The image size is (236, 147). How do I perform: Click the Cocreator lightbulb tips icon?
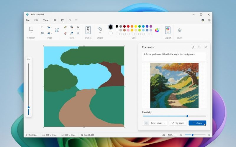click(193, 47)
